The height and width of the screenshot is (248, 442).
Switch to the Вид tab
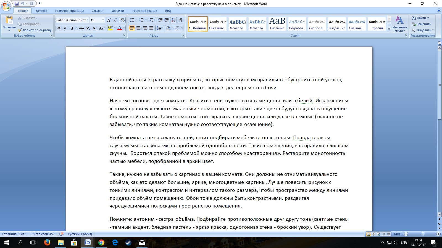pyautogui.click(x=168, y=11)
